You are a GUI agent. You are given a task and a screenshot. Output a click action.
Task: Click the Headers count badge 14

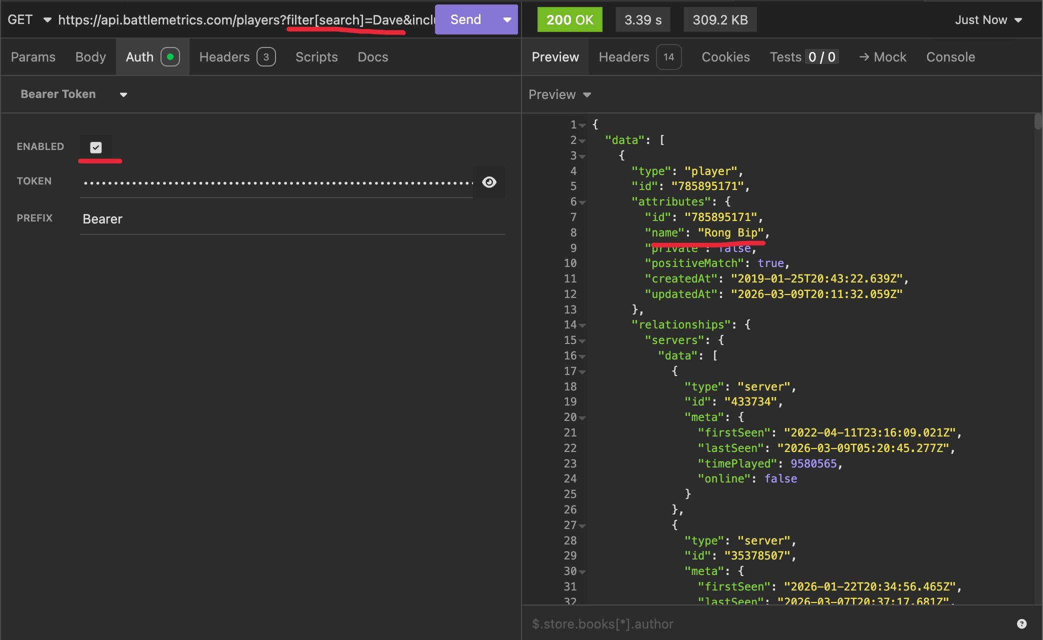tap(668, 57)
